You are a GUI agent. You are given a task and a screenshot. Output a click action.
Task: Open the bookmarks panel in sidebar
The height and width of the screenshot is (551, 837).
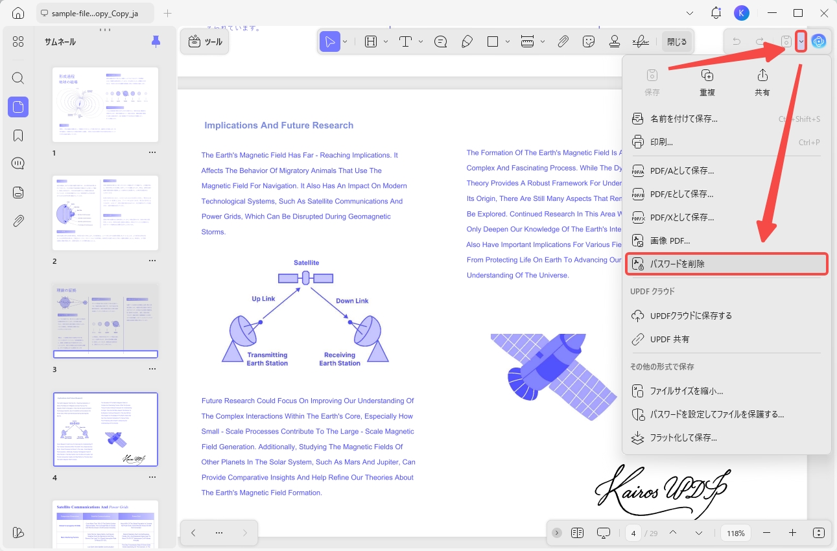point(18,135)
